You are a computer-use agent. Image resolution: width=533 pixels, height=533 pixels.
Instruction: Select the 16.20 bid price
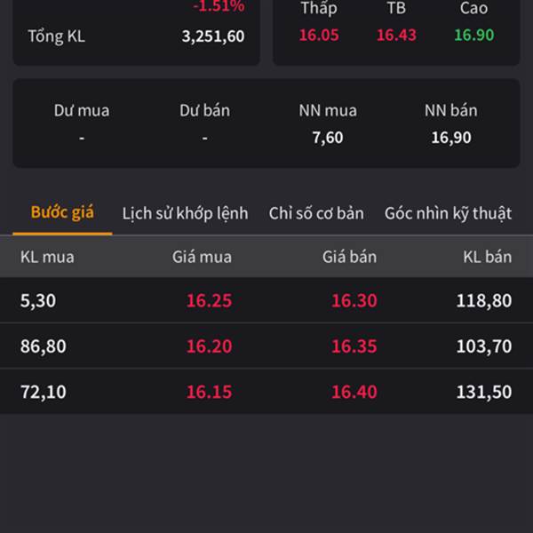(210, 346)
